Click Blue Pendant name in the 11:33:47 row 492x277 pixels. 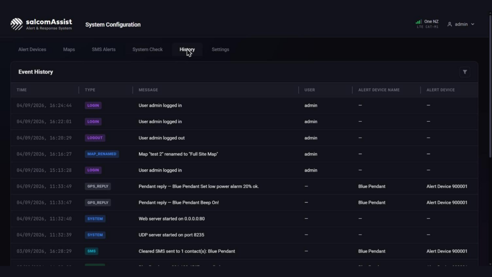pyautogui.click(x=372, y=202)
